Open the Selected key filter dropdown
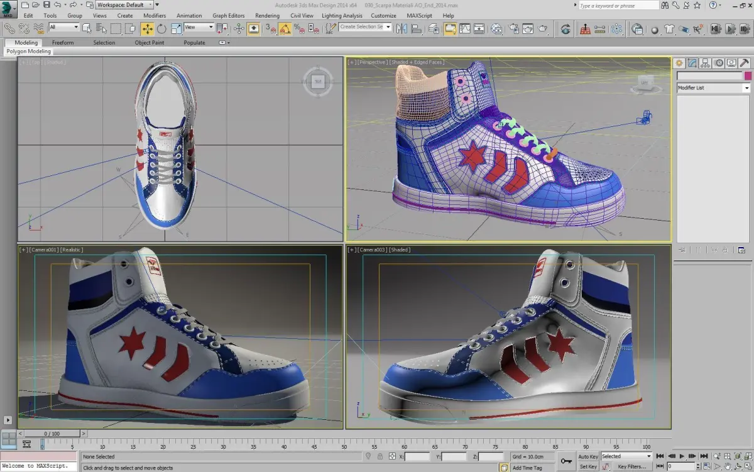This screenshot has height=472, width=754. [627, 456]
